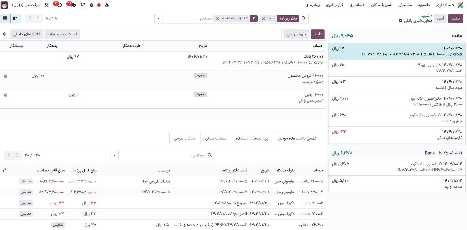
Task: Switch to kanban view
Action: click(x=15, y=18)
